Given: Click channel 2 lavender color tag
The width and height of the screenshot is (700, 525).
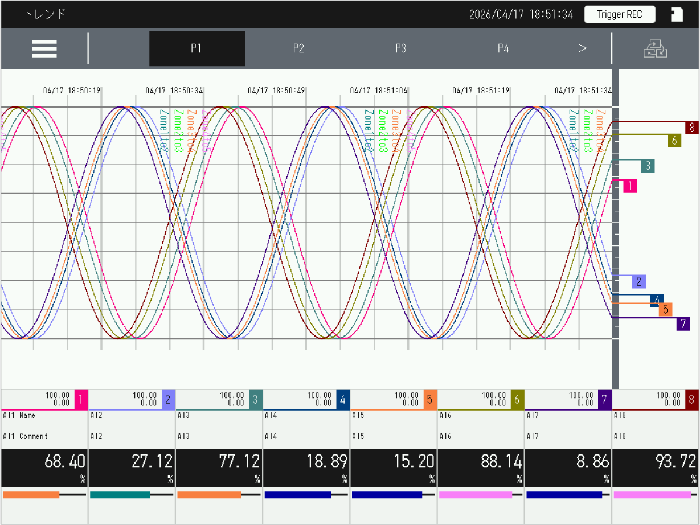Looking at the screenshot, I should tap(168, 400).
